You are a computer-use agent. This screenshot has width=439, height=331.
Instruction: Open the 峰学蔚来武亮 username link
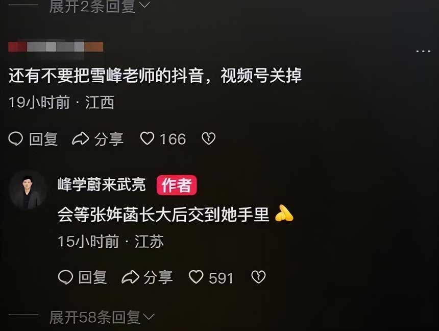click(102, 184)
